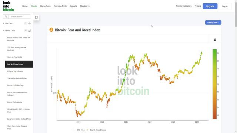This screenshot has width=237, height=133.
Task: Click the Search Metrics input field
Action: [x=19, y=17]
